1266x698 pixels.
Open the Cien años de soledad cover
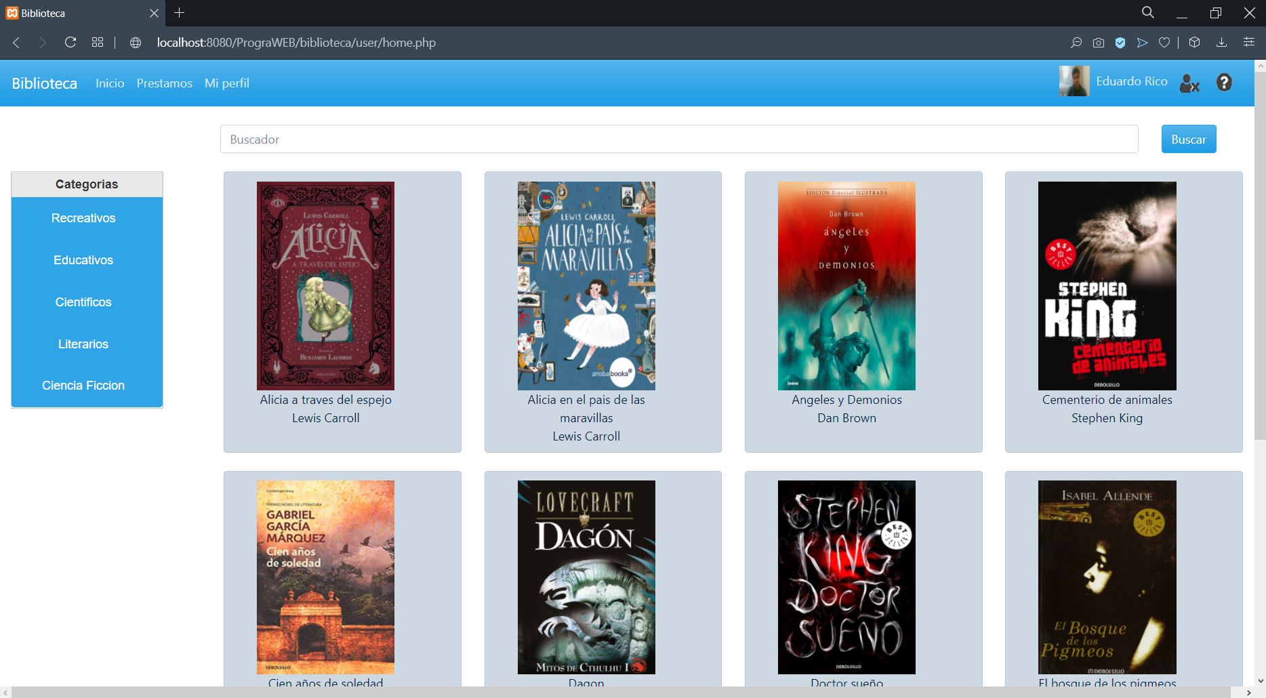[325, 577]
